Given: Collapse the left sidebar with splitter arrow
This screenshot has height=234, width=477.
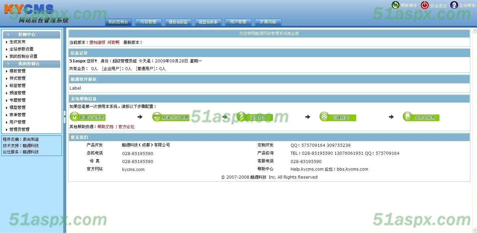Looking at the screenshot, I should [x=65, y=117].
